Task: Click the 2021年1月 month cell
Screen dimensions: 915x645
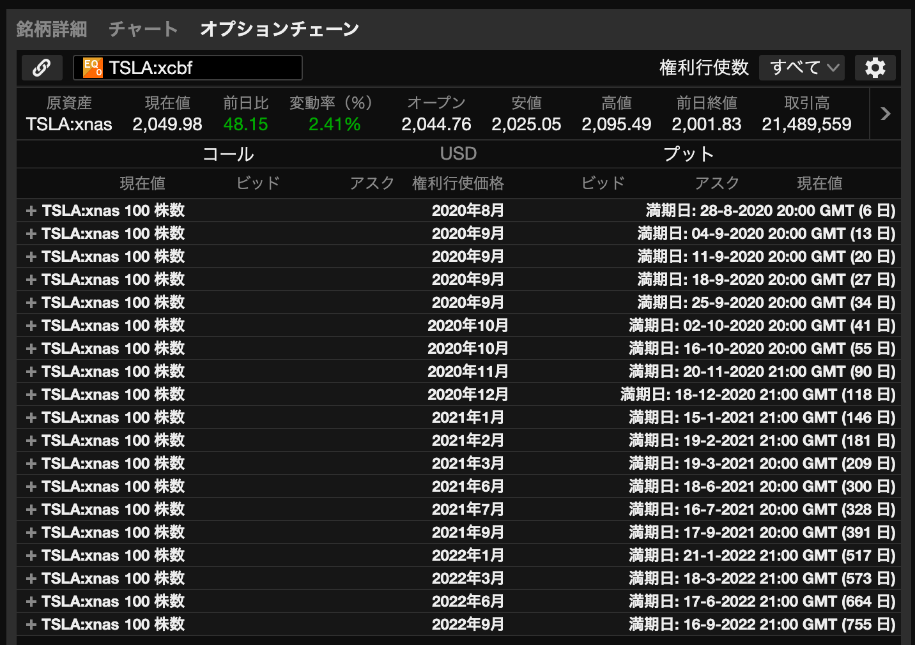Action: click(468, 418)
